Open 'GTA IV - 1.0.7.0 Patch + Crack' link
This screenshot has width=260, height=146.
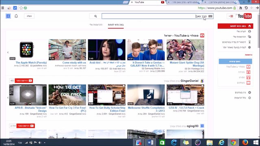pos(186,108)
